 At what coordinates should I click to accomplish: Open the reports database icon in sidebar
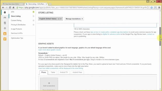click(x=5, y=23)
